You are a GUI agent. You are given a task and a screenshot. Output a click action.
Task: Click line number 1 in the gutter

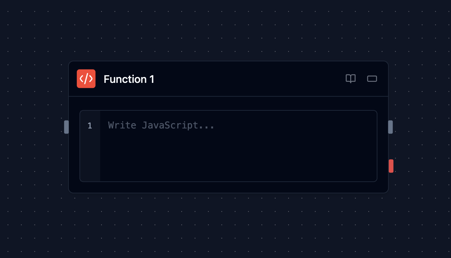[x=90, y=126]
